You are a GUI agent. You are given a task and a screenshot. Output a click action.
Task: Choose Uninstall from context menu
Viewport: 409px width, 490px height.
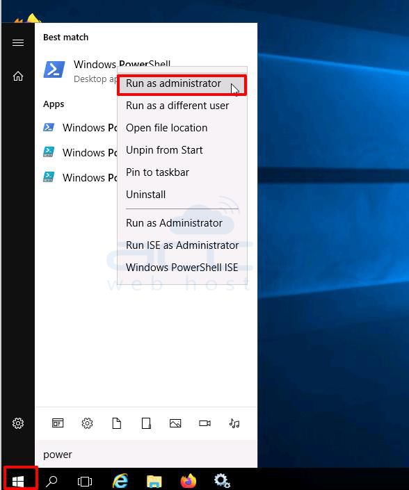point(182,195)
